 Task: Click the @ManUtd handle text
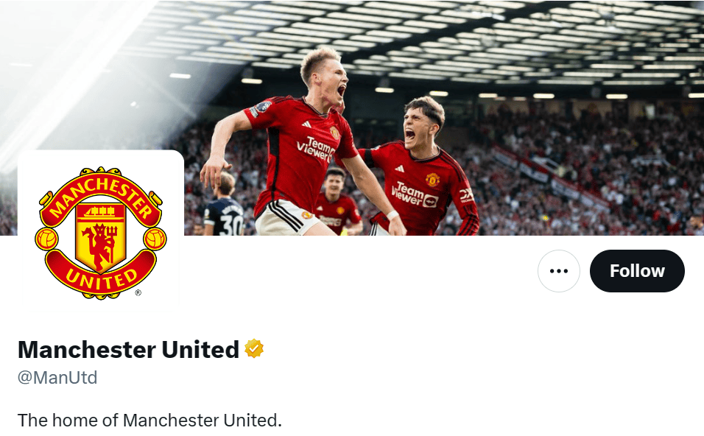57,378
